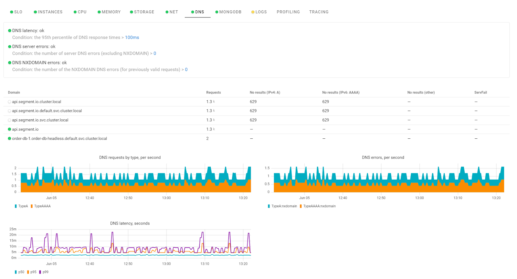The width and height of the screenshot is (517, 279).
Task: Click the p95 orange legend swatch
Action: click(x=28, y=272)
